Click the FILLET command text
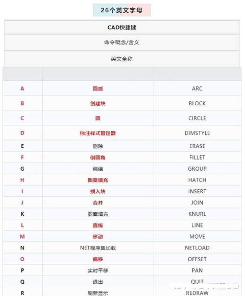Screen dimensions: 245x296 click(x=197, y=157)
